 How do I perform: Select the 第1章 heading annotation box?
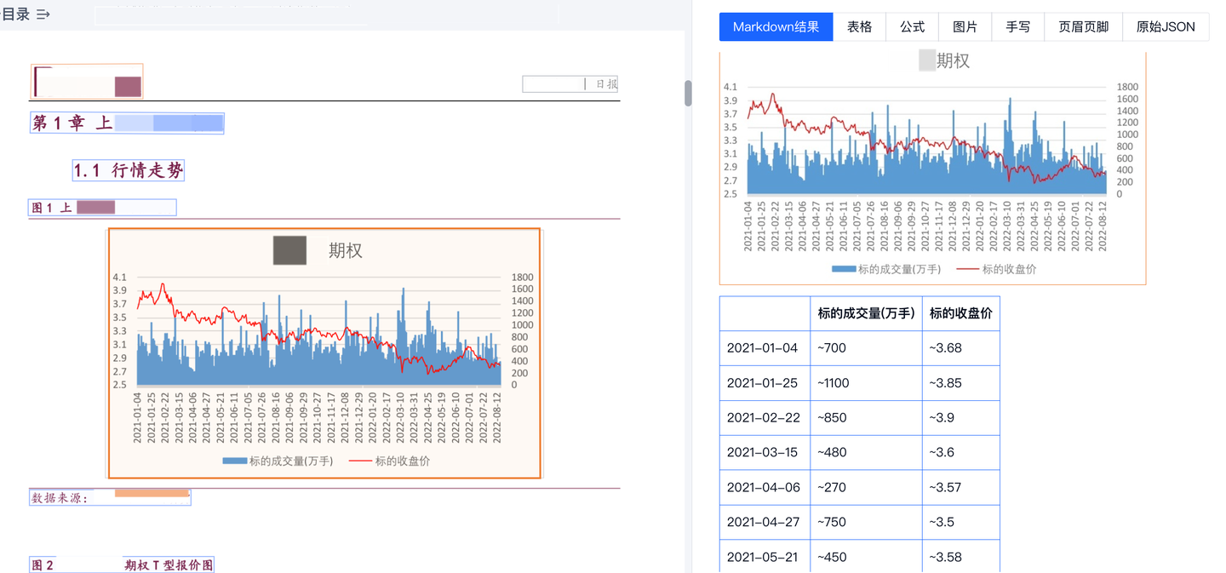click(125, 123)
